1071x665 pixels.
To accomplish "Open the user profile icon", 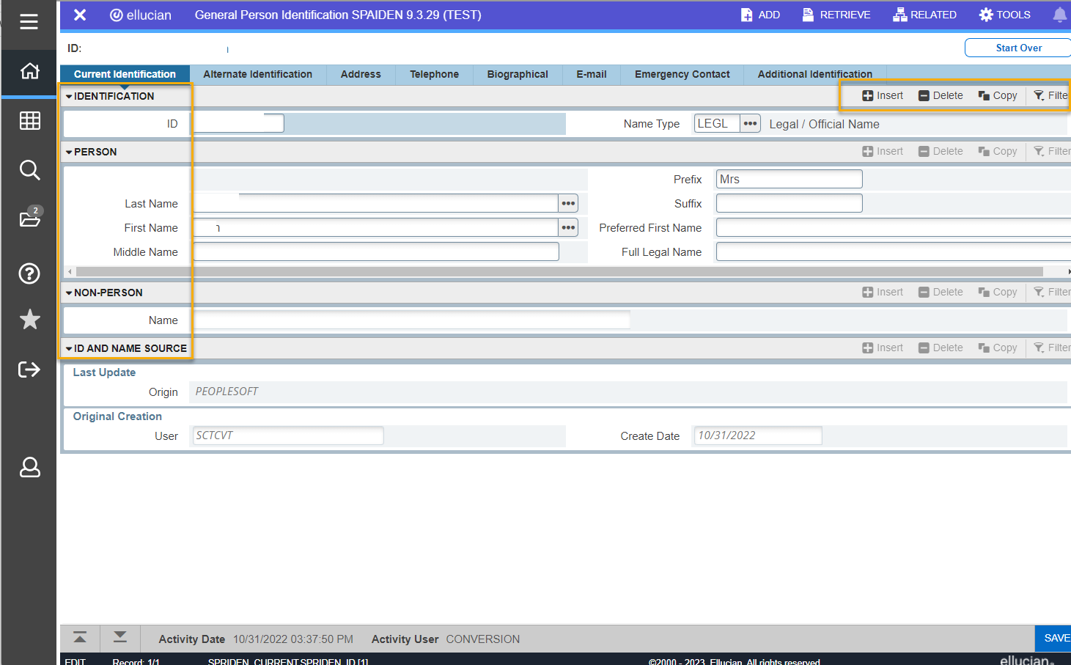I will (29, 467).
